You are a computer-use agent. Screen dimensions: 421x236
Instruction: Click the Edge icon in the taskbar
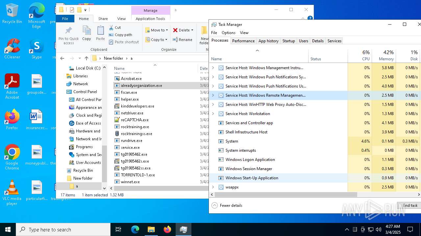[135, 229]
